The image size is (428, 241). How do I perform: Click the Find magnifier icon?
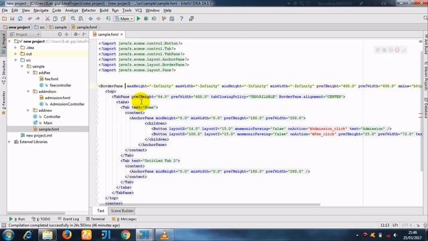(73, 19)
